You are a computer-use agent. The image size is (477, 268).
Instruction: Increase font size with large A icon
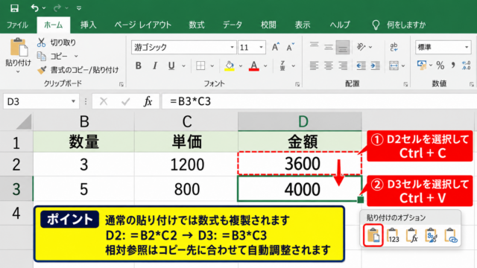tap(275, 47)
